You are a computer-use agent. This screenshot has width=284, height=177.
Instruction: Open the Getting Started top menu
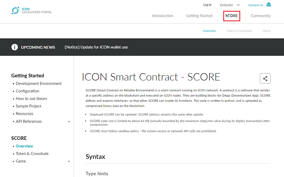click(199, 16)
